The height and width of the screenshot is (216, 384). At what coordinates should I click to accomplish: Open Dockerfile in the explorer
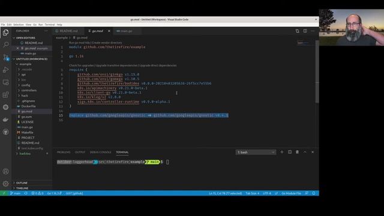(x=28, y=106)
